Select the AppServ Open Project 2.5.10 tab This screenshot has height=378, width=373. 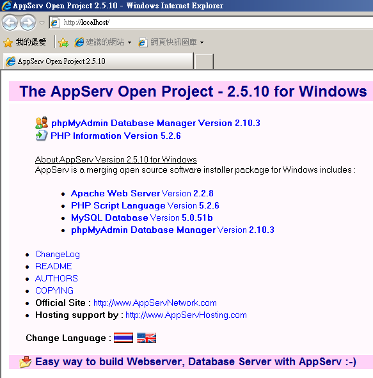(99, 61)
